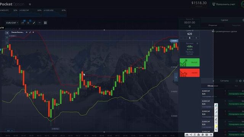The width and height of the screenshot is (244, 137).
Task: Click the red sell lower button
Action: (x=189, y=73)
